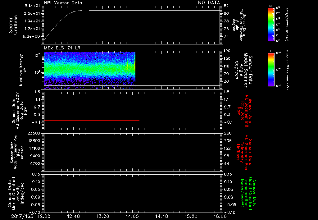
Task: Click the 10¹ Electron Energy tick label
Action: tap(37, 72)
